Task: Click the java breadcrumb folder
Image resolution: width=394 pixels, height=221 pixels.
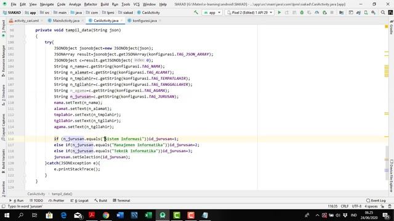Action: click(76, 12)
